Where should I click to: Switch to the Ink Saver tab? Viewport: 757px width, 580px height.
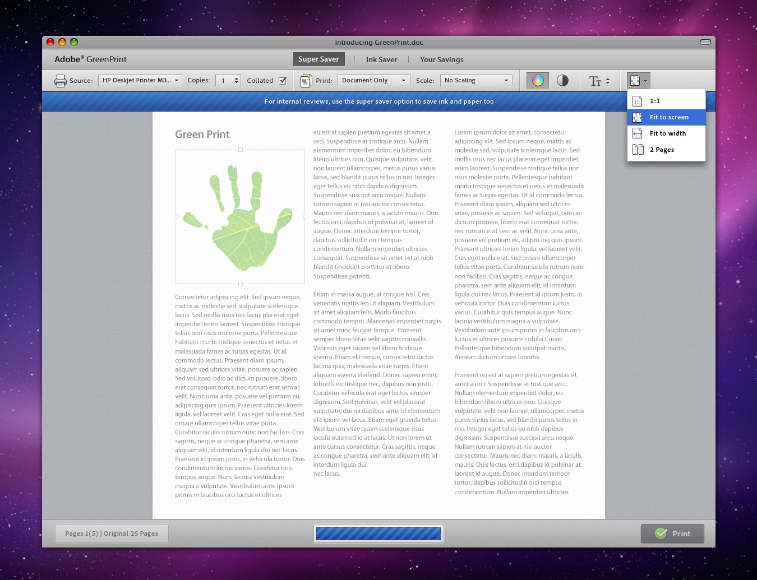pyautogui.click(x=381, y=59)
